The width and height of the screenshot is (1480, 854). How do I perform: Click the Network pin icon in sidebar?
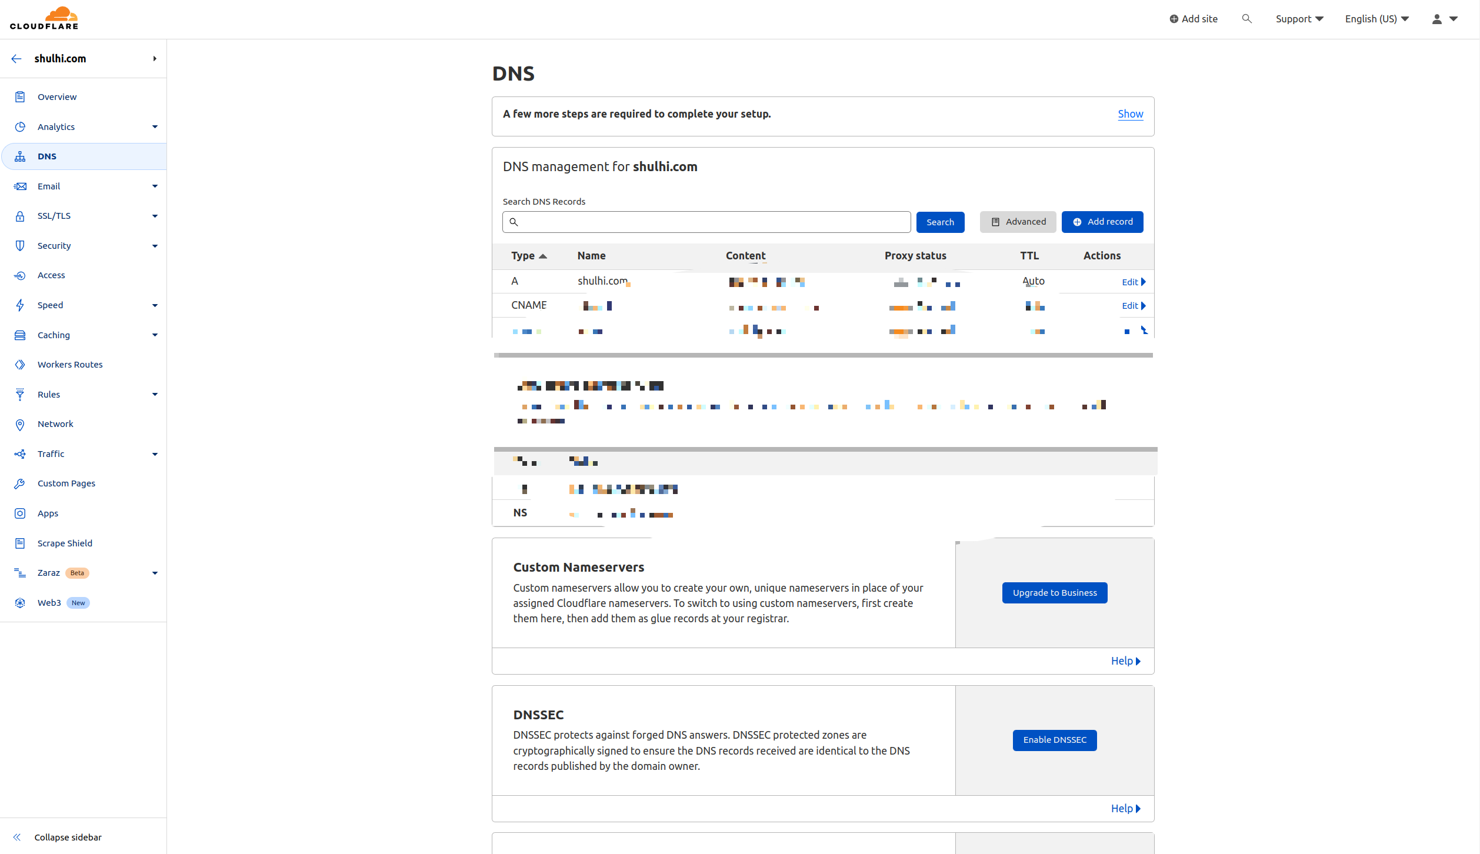20,424
